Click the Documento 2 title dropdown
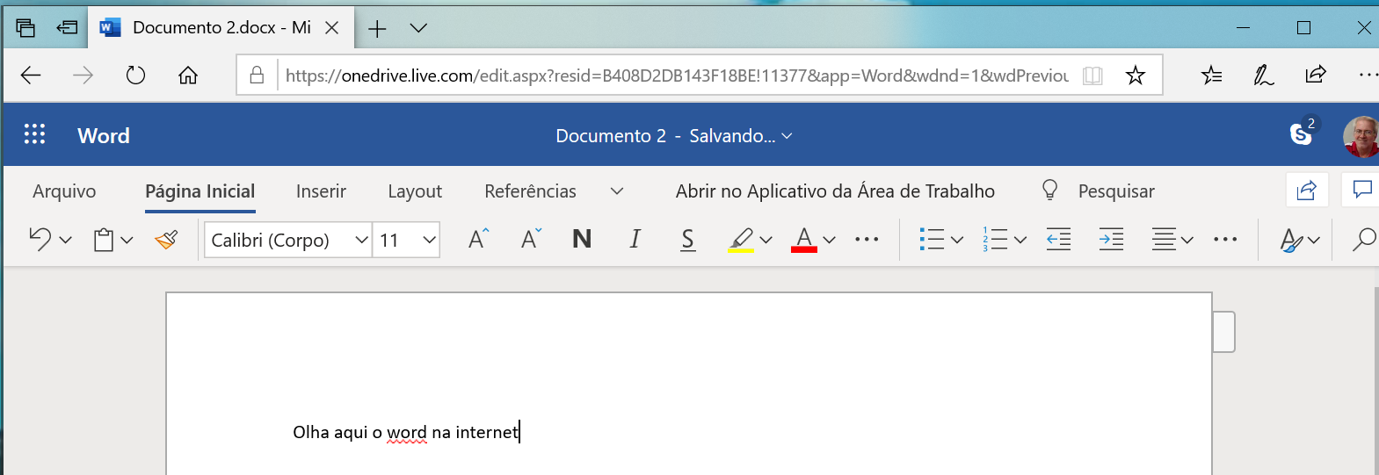Viewport: 1379px width, 475px height. tap(674, 136)
